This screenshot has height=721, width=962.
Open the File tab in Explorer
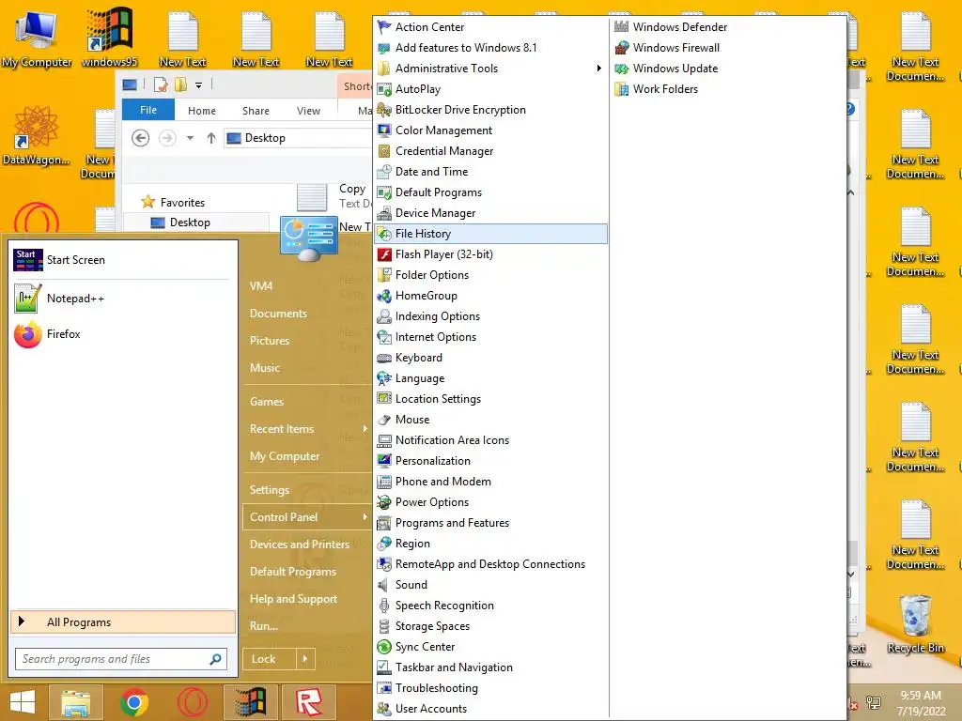(x=148, y=111)
